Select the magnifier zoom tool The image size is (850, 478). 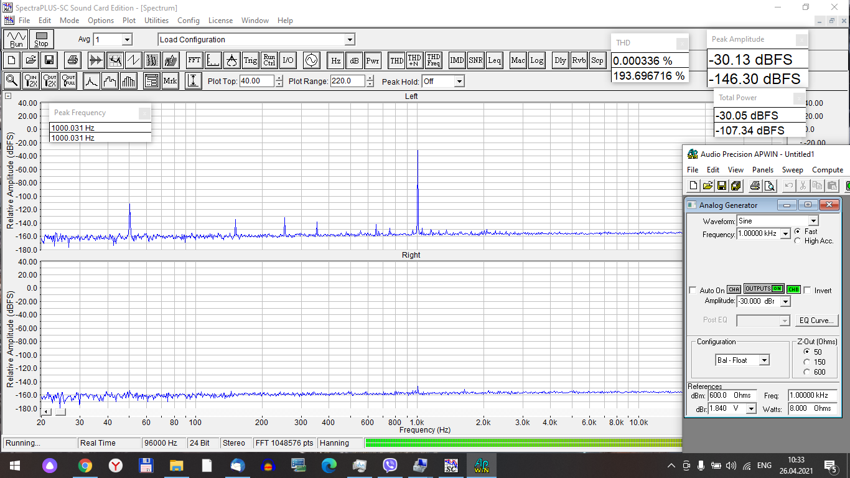point(11,81)
